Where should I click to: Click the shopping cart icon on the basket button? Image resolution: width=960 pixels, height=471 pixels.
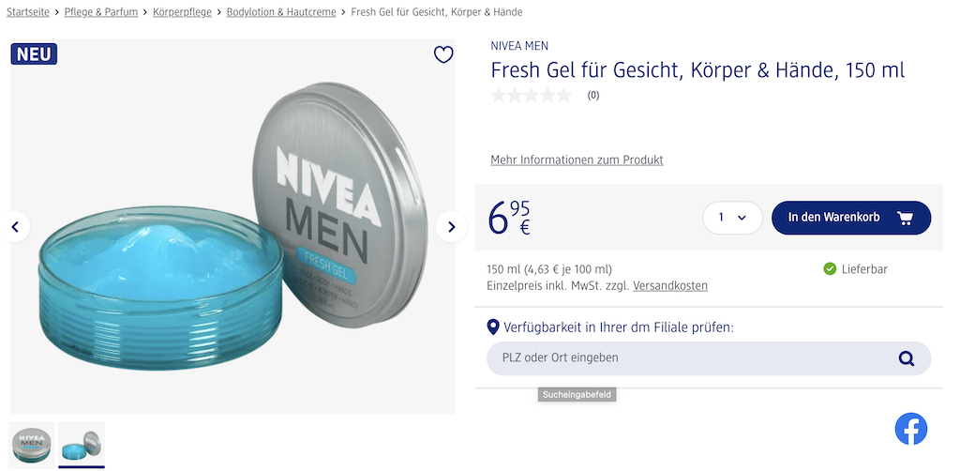[905, 218]
